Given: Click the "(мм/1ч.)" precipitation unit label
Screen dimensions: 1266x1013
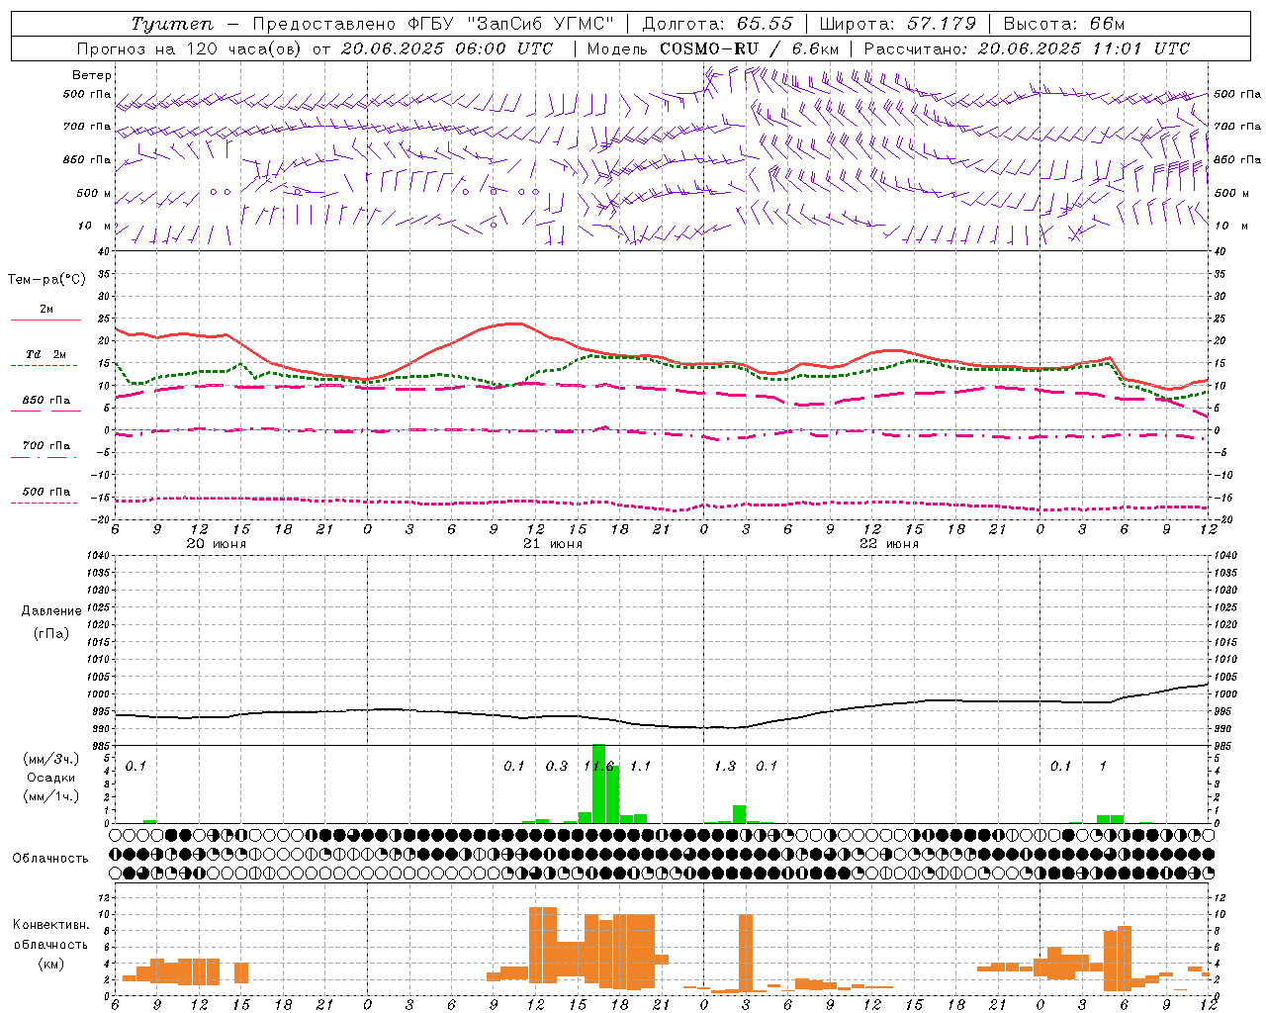Looking at the screenshot, I should click(50, 796).
